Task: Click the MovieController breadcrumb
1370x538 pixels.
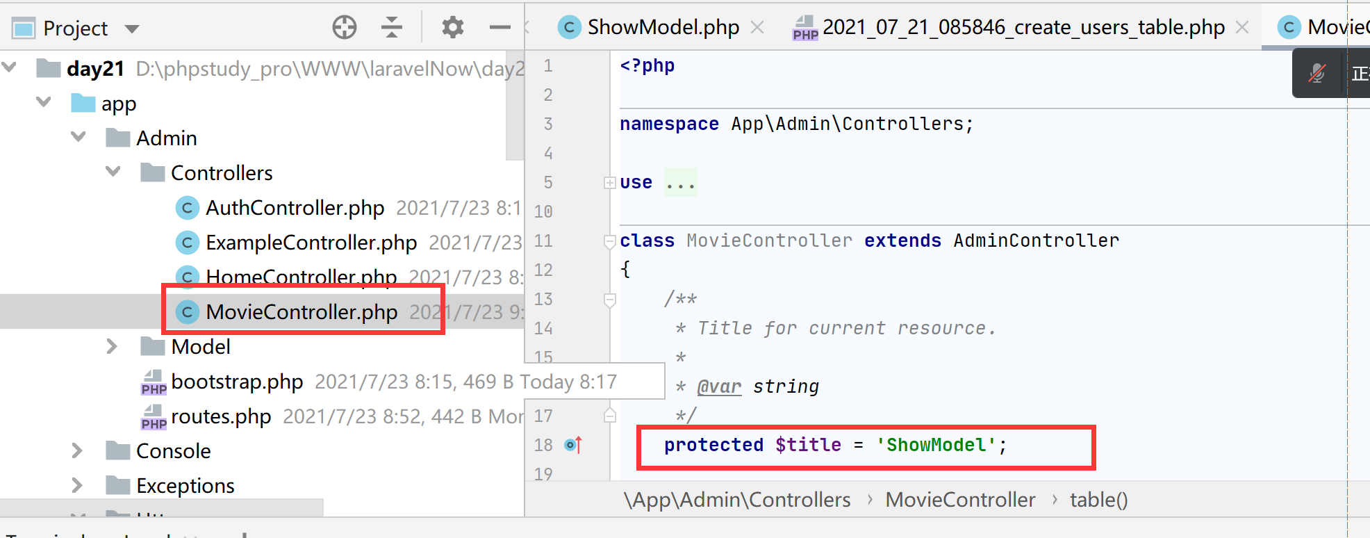Action: [x=960, y=500]
